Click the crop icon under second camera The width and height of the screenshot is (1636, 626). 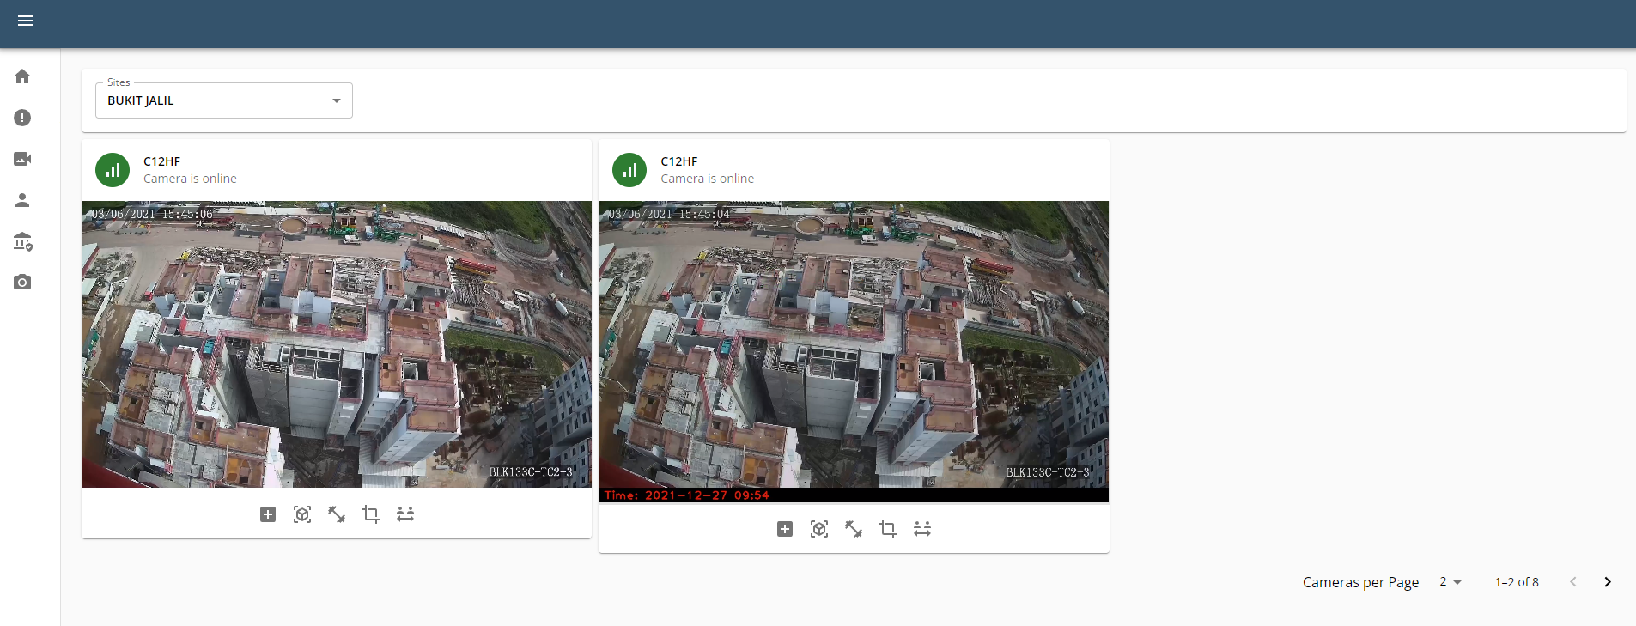click(x=888, y=529)
